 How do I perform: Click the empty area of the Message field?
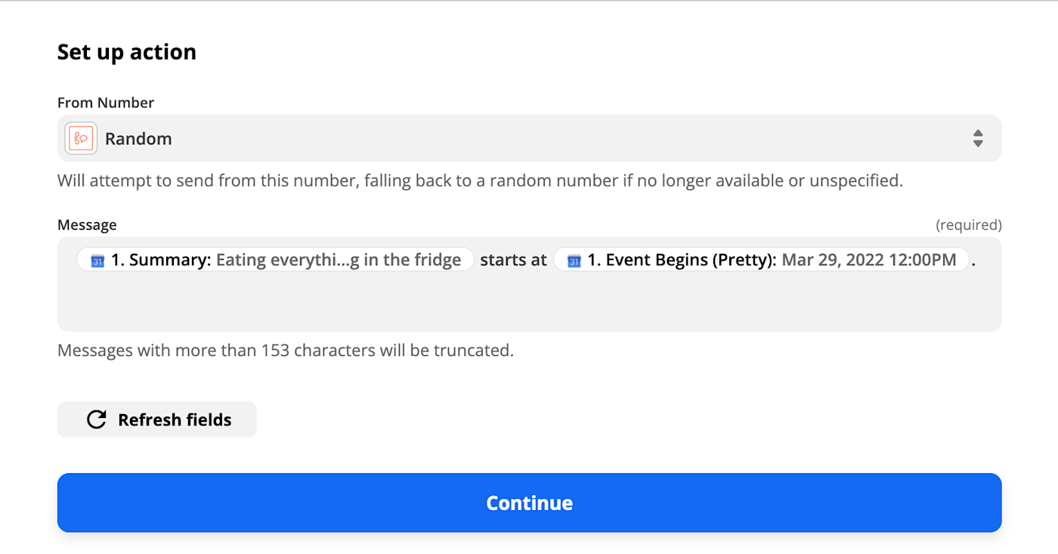(x=529, y=302)
